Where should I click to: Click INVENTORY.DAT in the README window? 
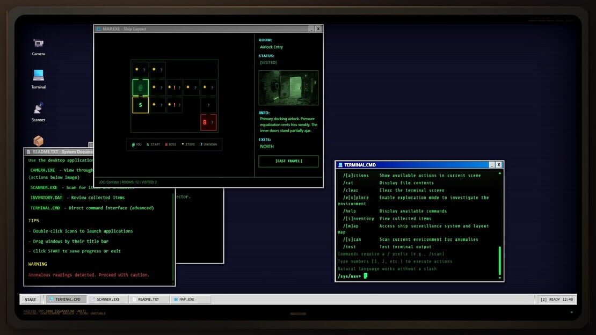(46, 198)
